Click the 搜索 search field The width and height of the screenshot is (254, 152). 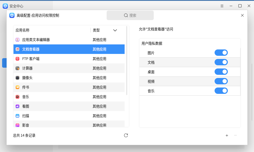click(x=130, y=15)
